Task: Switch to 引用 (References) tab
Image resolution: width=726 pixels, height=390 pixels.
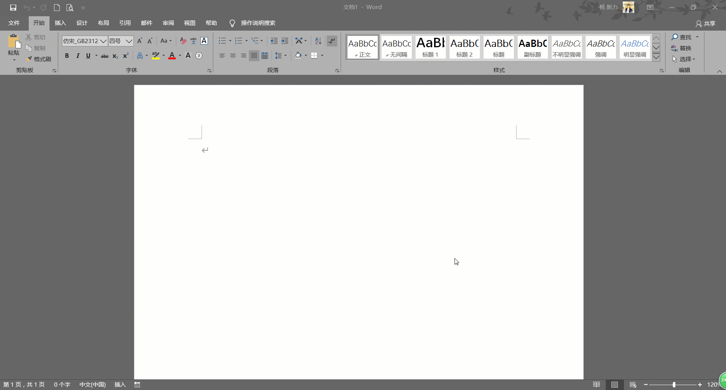Action: tap(125, 23)
